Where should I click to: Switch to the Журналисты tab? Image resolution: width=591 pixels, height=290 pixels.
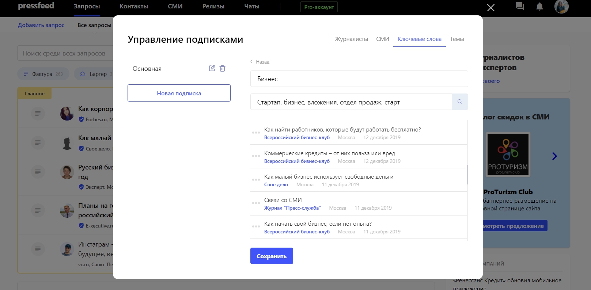point(351,39)
